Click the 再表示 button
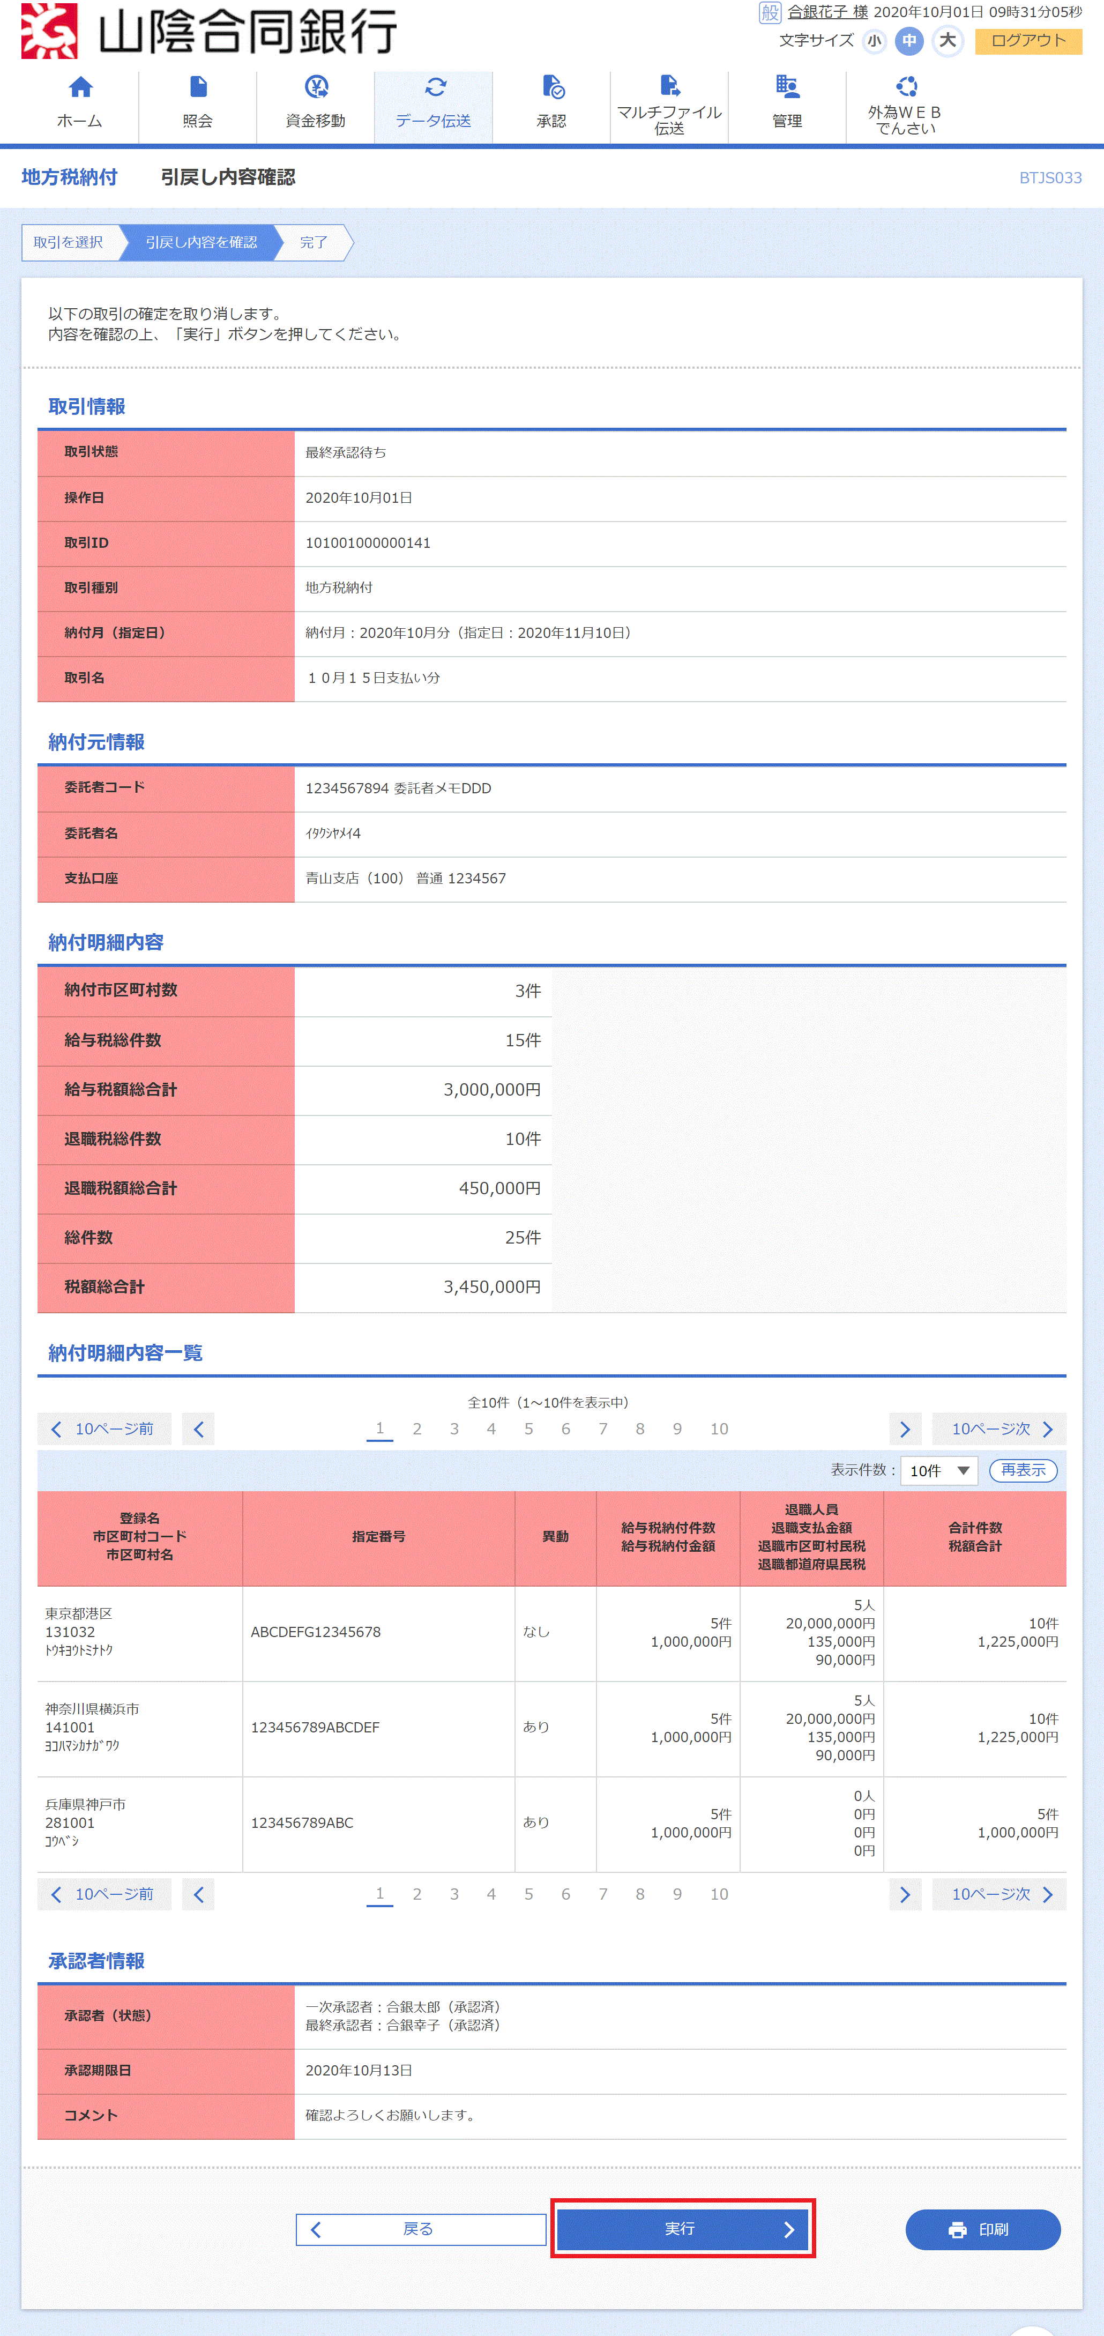The height and width of the screenshot is (2336, 1104). [1023, 1470]
